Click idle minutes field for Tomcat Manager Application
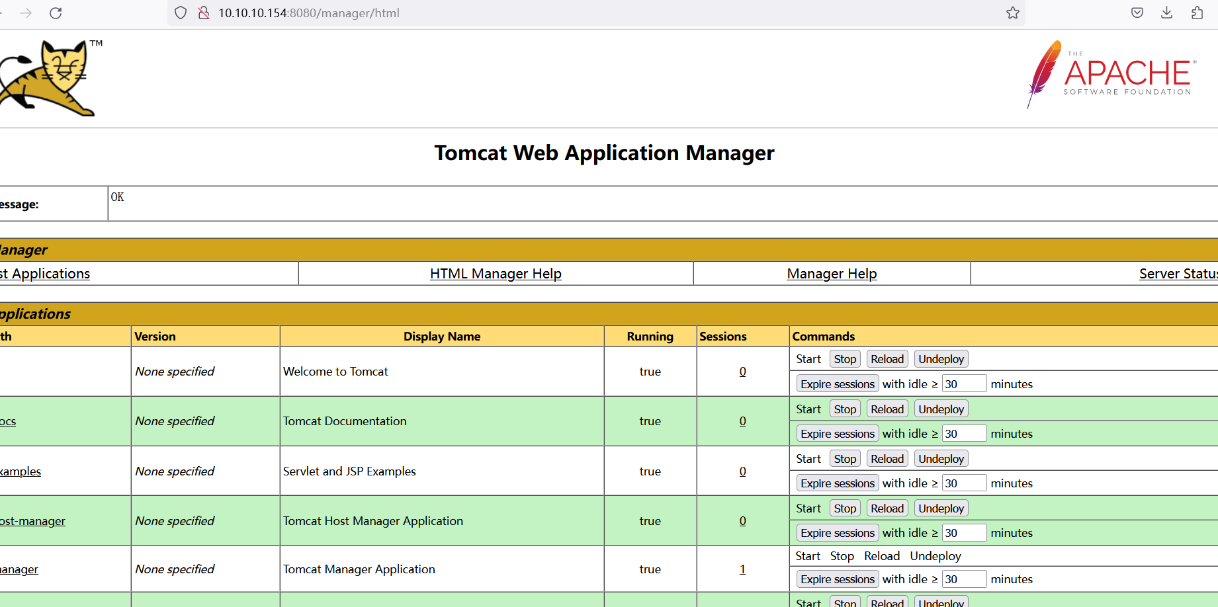The image size is (1218, 607). (x=964, y=579)
